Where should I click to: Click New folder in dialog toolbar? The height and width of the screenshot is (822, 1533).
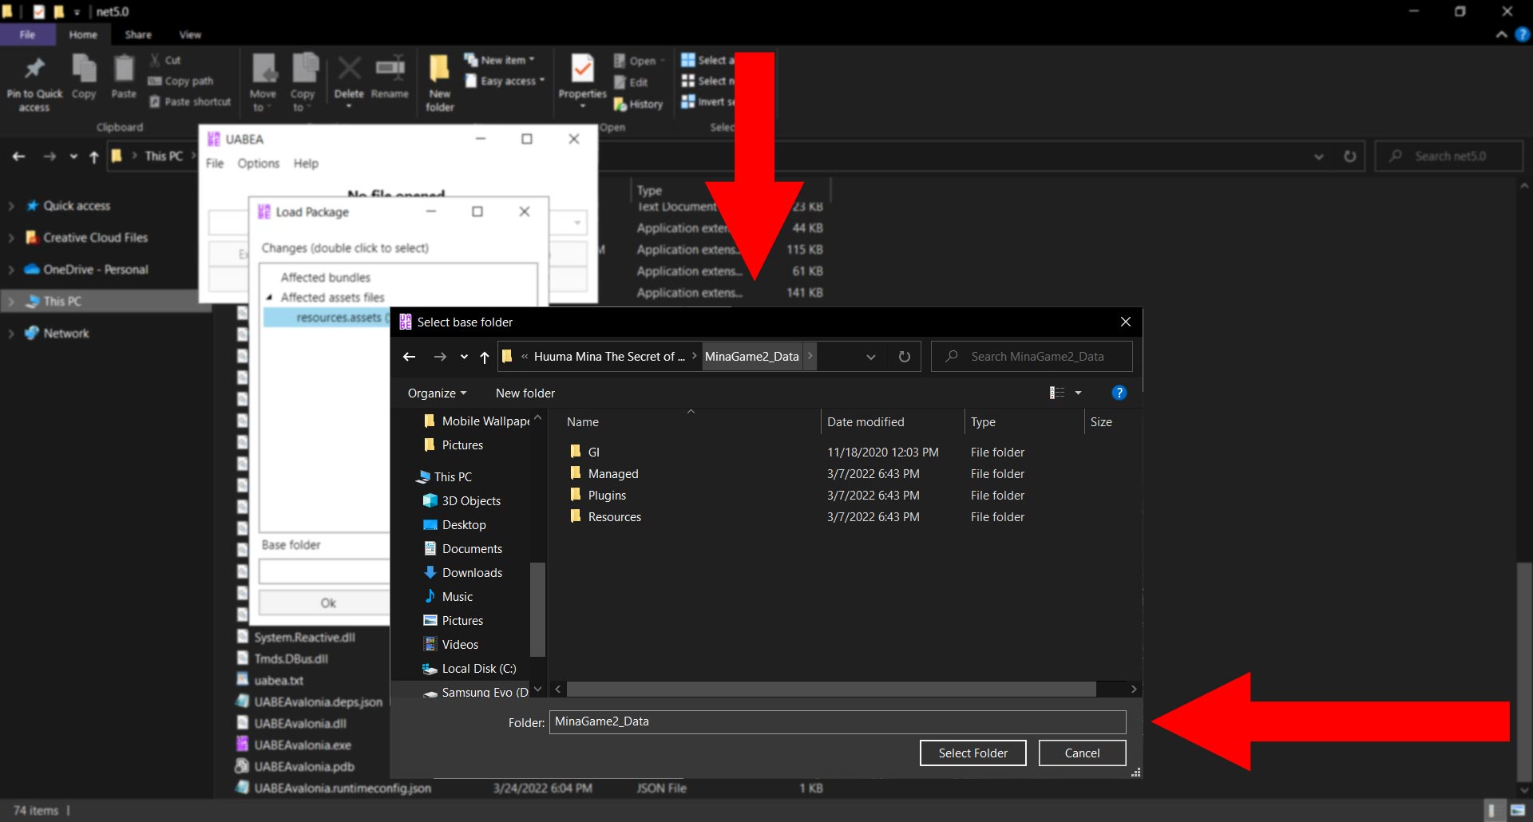coord(525,393)
